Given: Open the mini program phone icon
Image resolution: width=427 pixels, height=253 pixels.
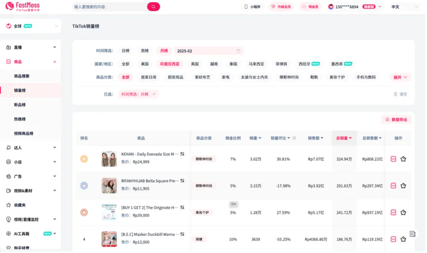Looking at the screenshot, I should 246,7.
